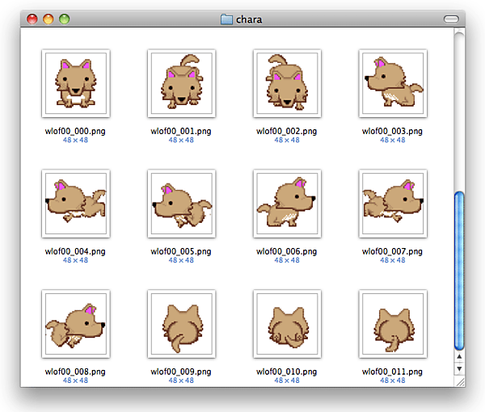This screenshot has height=412, width=485.
Task: Click the scrollbar up arrow
Action: [x=459, y=355]
